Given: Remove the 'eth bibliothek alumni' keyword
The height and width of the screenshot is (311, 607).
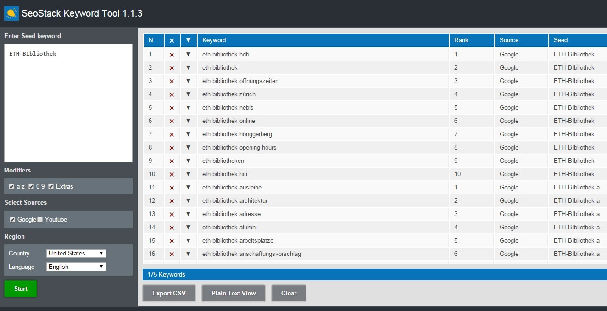Looking at the screenshot, I should (x=172, y=228).
